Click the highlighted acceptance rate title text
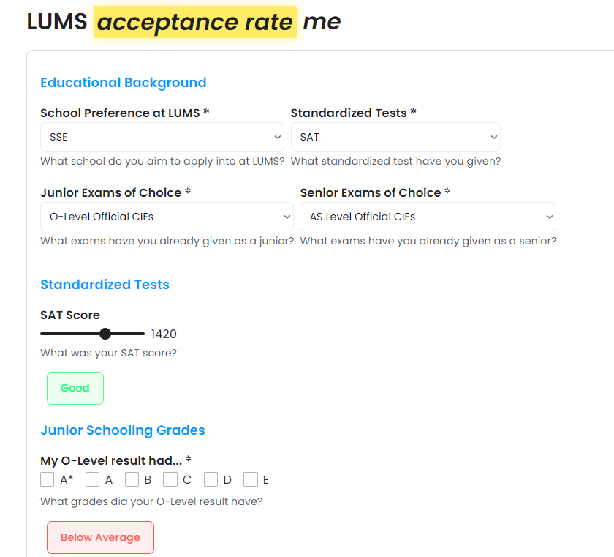Screen dimensions: 614x557 coord(195,23)
